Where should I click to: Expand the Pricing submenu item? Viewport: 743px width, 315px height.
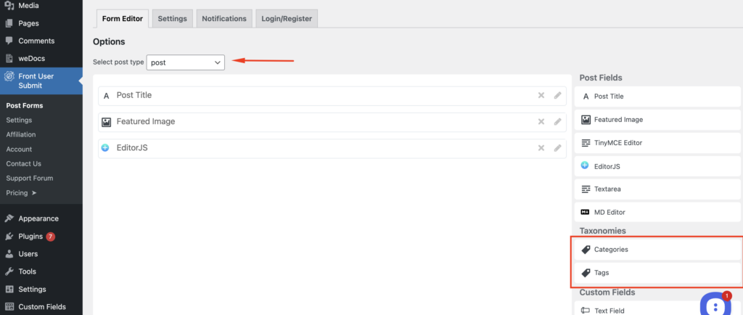(21, 193)
